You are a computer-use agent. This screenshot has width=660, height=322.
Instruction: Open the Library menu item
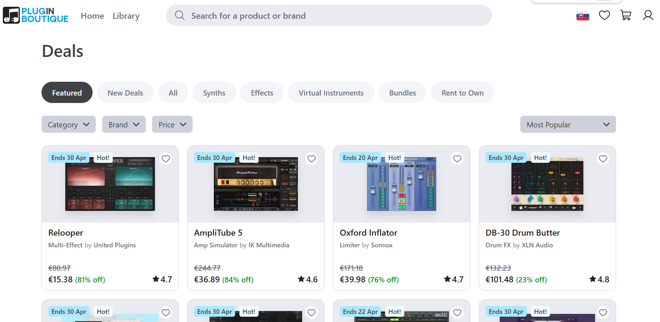pos(126,16)
